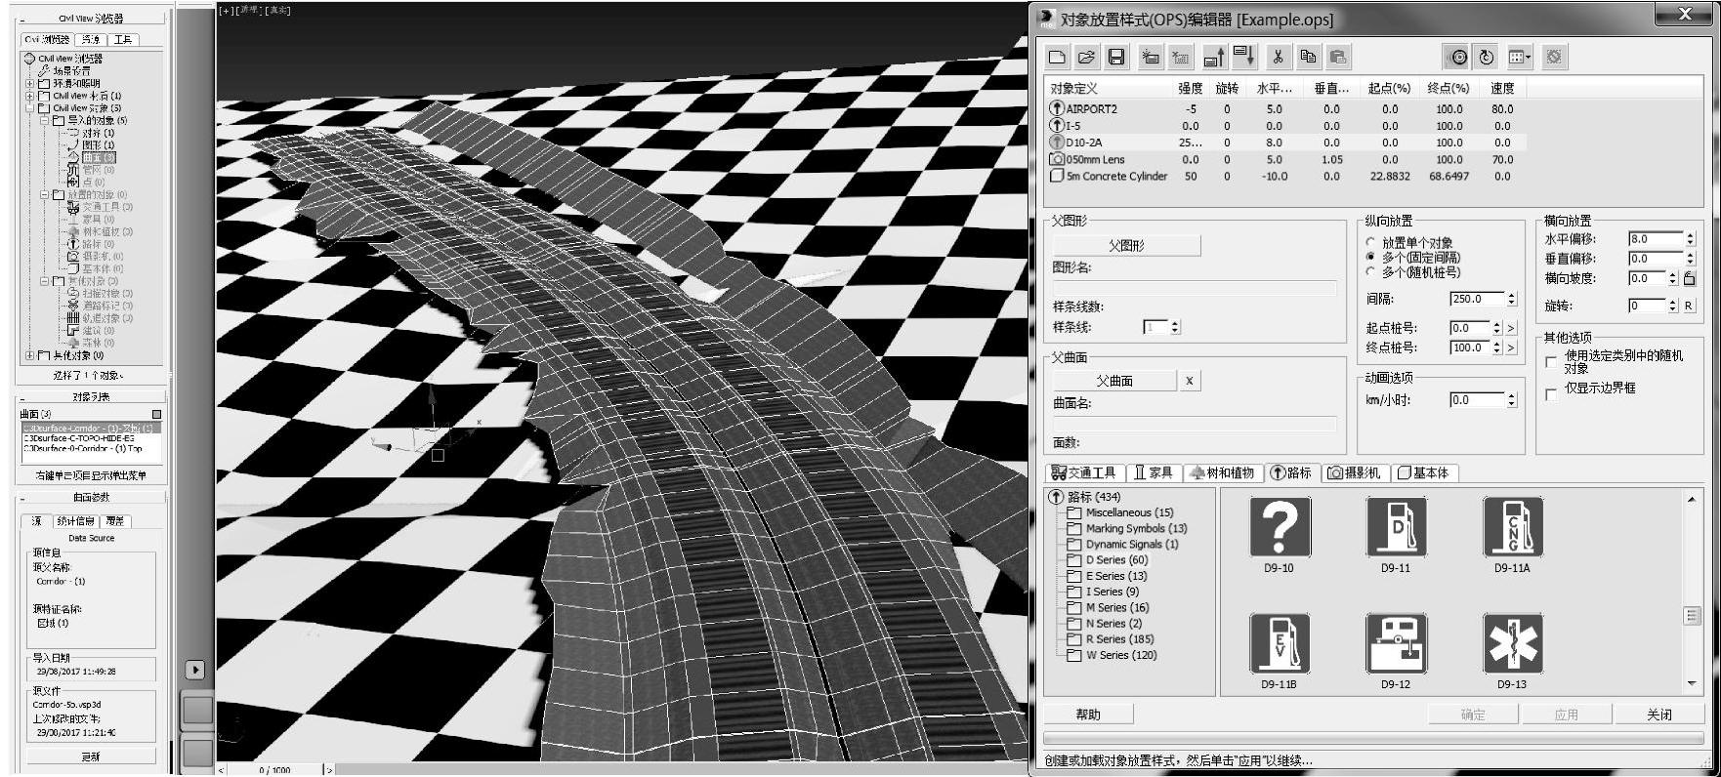Viewport: 1721px width, 777px height.
Task: Click the parent surface button
Action: click(x=1114, y=381)
